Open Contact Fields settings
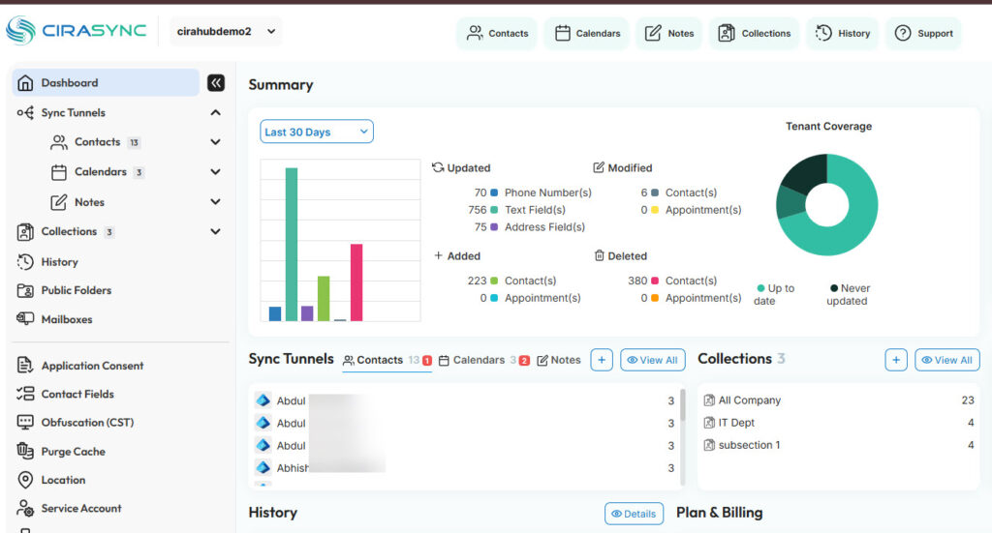This screenshot has width=992, height=533. click(x=77, y=394)
